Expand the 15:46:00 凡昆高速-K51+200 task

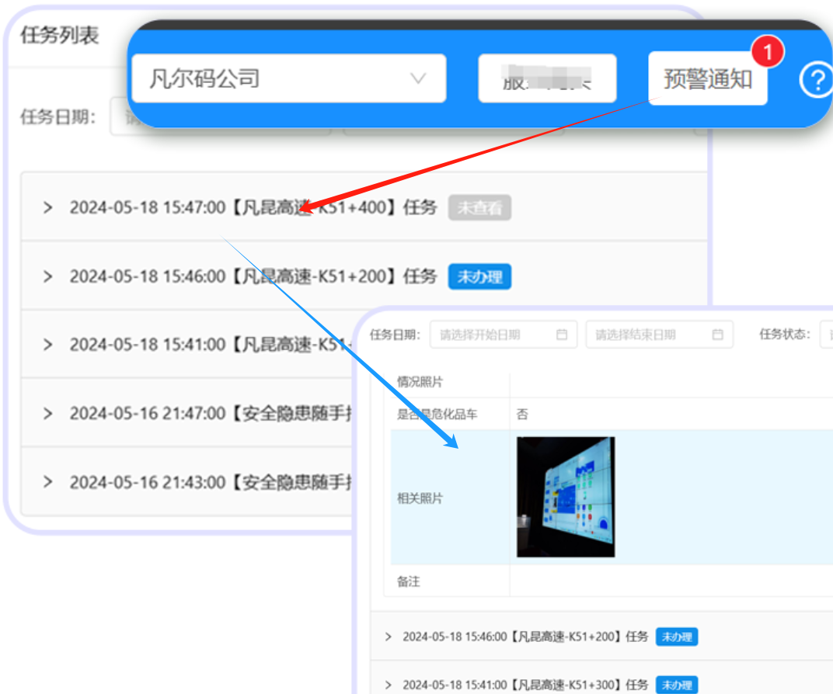pyautogui.click(x=47, y=276)
